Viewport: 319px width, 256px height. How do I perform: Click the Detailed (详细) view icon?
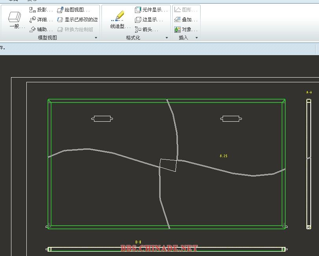(x=33, y=20)
